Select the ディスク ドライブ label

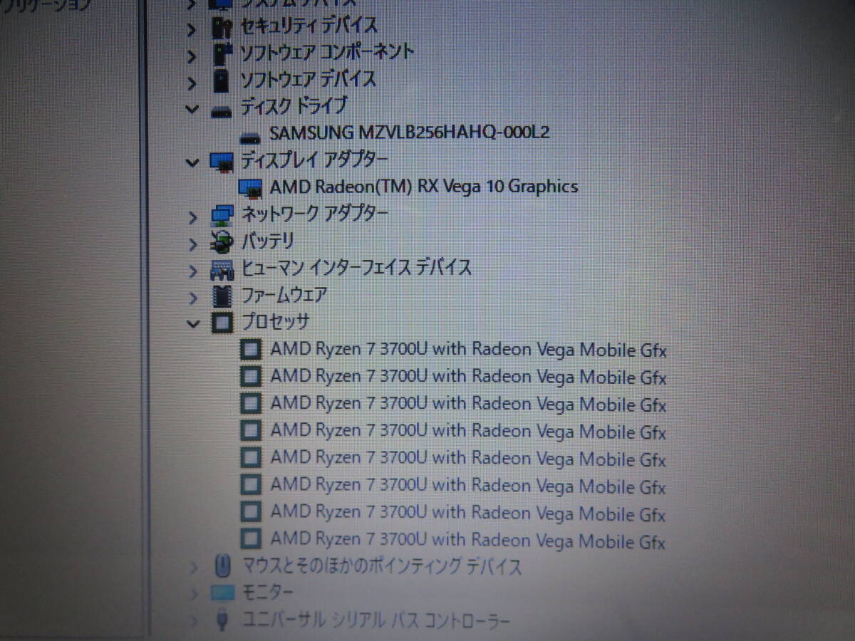[x=293, y=105]
